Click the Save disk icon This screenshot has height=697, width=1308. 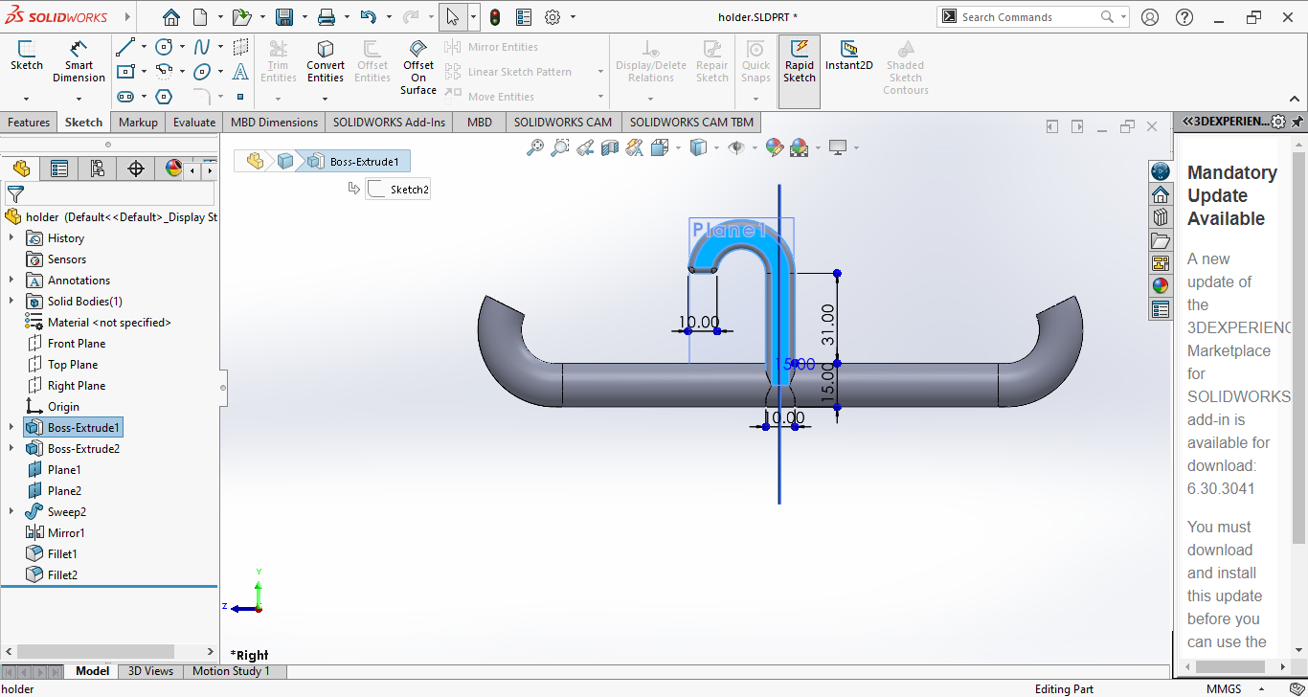[x=284, y=17]
